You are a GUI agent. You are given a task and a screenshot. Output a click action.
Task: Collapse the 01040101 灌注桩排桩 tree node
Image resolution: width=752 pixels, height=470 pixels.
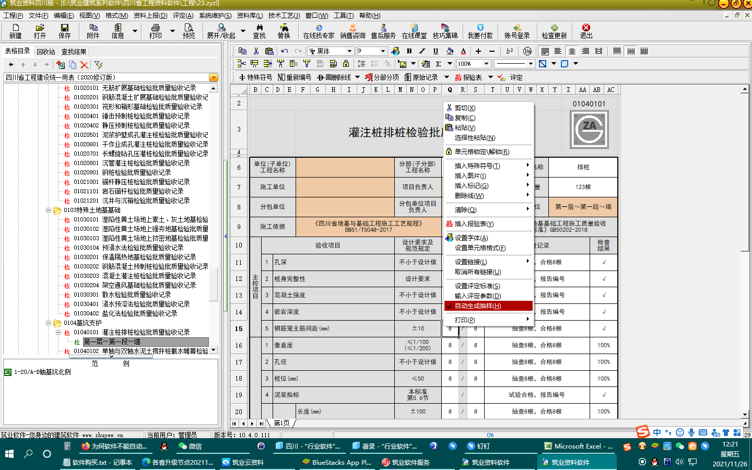pos(58,333)
